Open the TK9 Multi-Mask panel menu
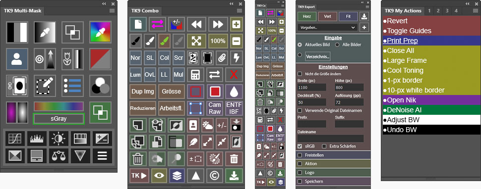Viewport: 481px width, 189px height. (x=112, y=11)
